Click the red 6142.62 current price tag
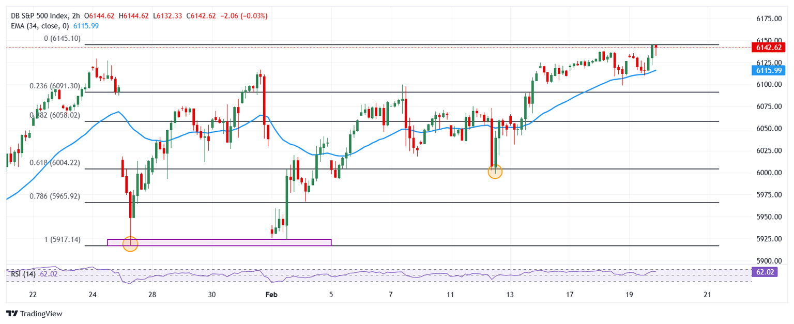794x324 pixels. click(768, 48)
